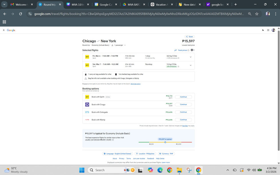Continue booking with Mytrip
The height and width of the screenshot is (175, 280).
tap(183, 120)
